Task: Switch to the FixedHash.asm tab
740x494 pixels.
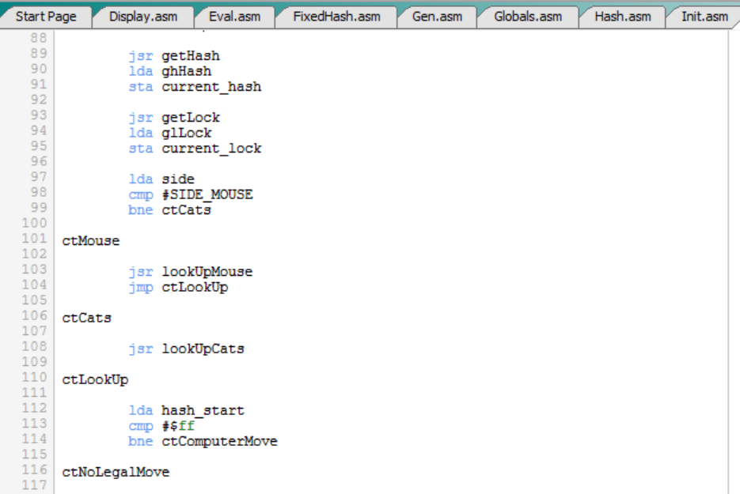Action: tap(336, 17)
